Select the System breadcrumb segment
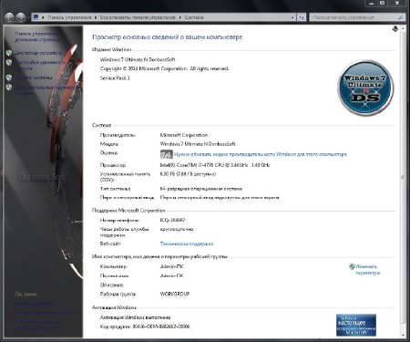This screenshot has height=342, width=410. pos(194,17)
